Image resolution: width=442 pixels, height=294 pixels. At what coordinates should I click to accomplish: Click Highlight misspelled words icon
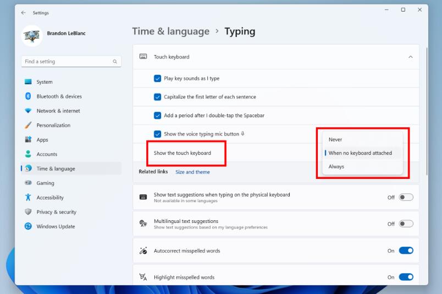(x=143, y=277)
